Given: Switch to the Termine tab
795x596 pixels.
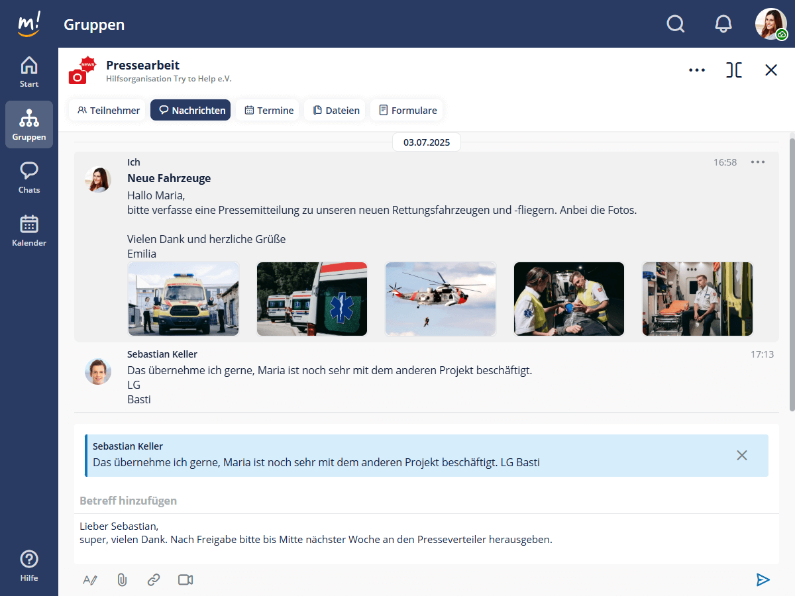Looking at the screenshot, I should [268, 110].
